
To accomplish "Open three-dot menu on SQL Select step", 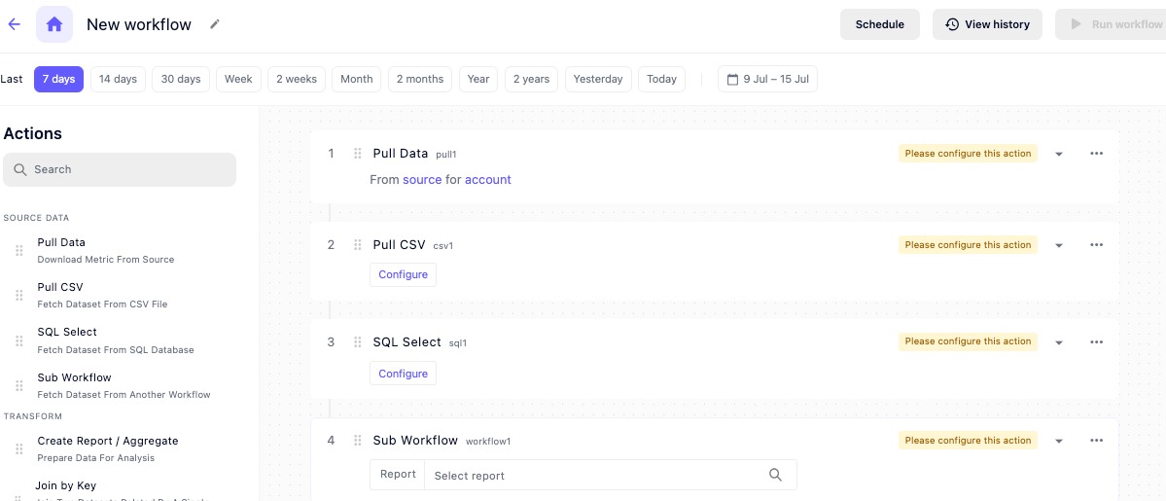I will click(1096, 342).
